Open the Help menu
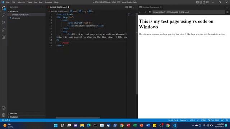230x129 pixels. [x=56, y=3]
